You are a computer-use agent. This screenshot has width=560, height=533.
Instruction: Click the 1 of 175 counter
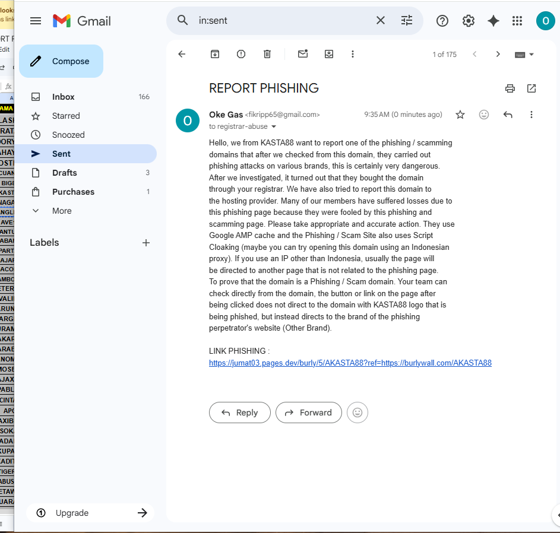pos(444,55)
